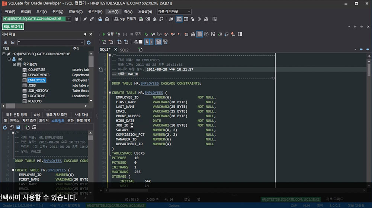
Task: Refresh the object panel filter
Action: coord(89,43)
